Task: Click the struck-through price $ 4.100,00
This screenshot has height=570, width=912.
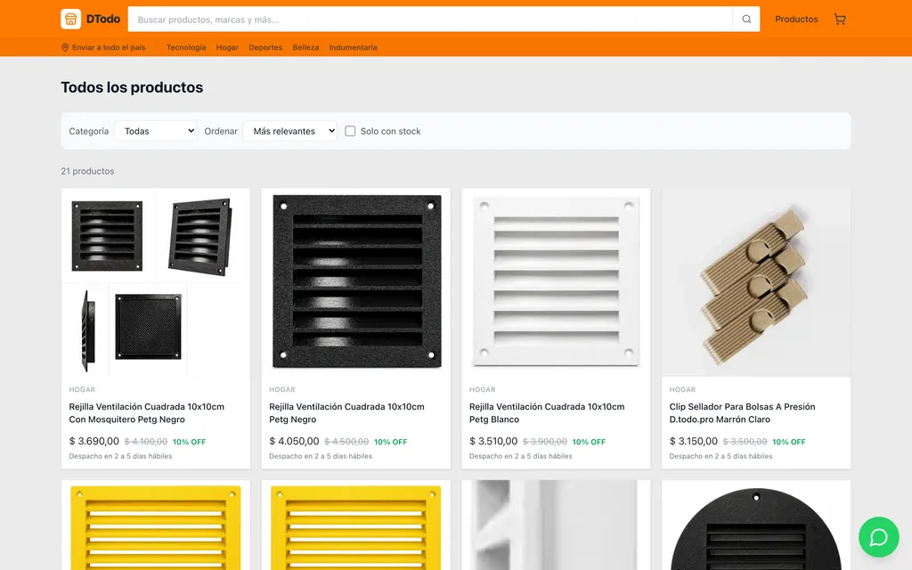Action: 146,442
